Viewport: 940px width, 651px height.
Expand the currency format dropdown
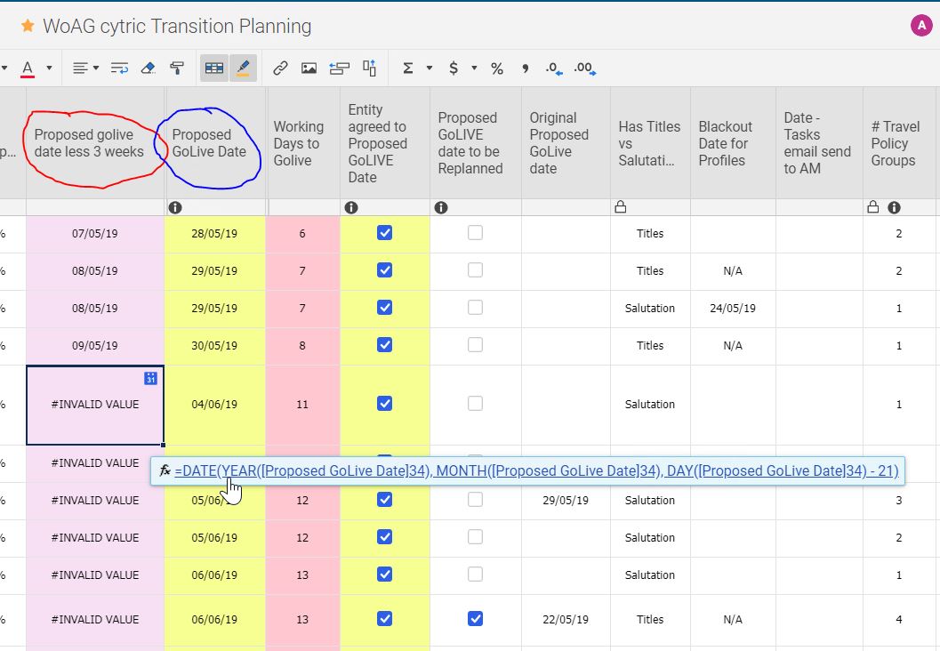472,68
